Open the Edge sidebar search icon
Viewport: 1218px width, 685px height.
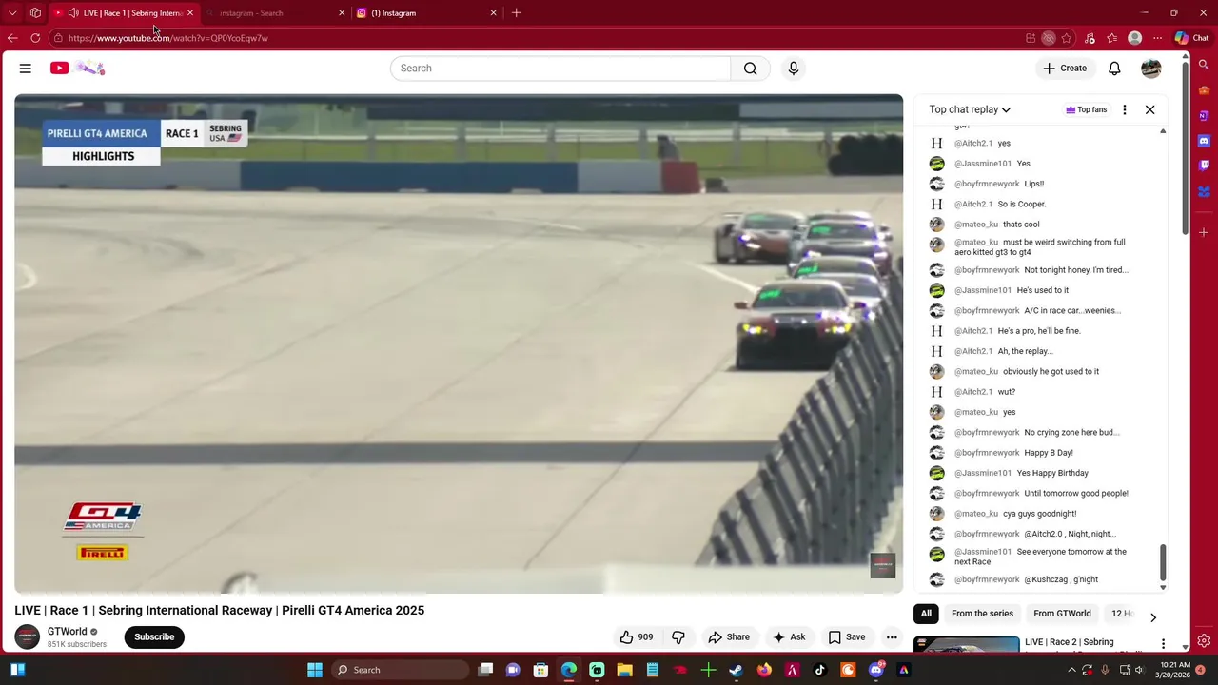point(1204,65)
